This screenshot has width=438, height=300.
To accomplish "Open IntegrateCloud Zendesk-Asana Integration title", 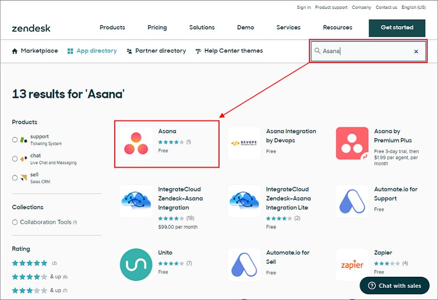I will click(180, 198).
